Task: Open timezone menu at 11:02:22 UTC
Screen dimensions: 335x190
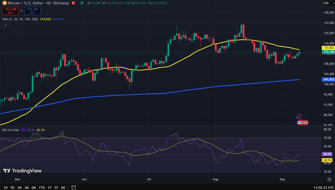Action: coord(323,188)
